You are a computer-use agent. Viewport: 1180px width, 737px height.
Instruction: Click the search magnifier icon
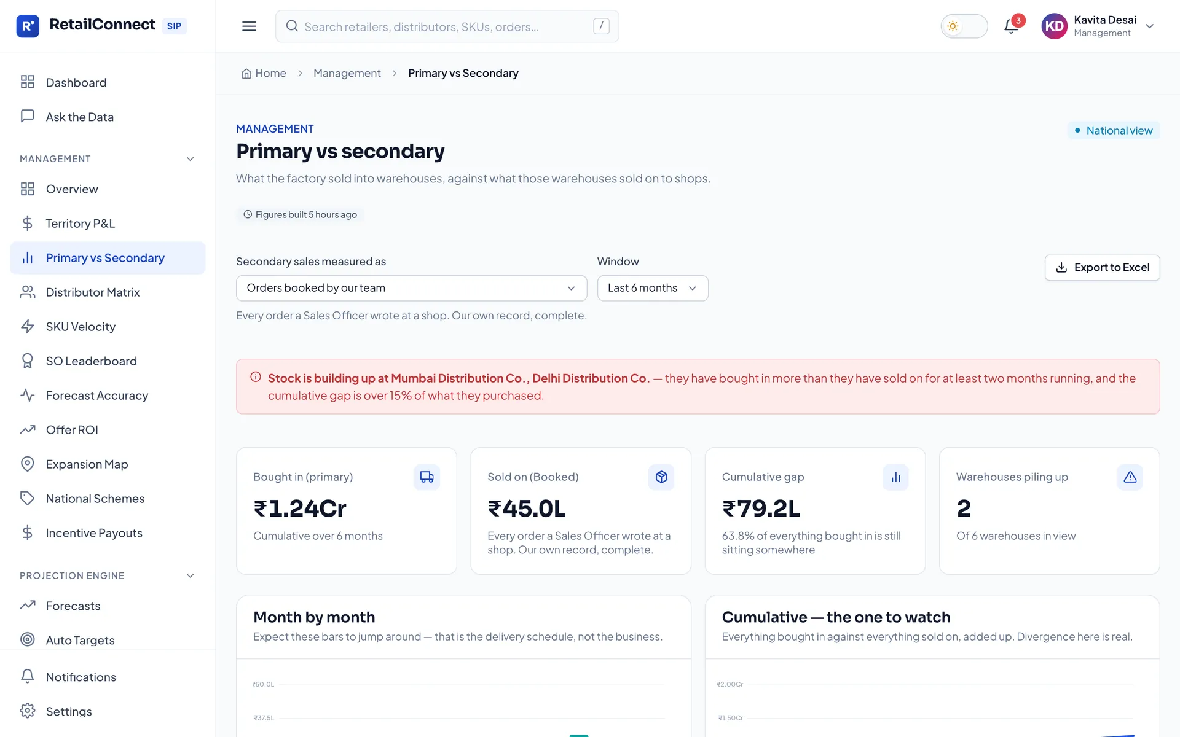(x=292, y=26)
